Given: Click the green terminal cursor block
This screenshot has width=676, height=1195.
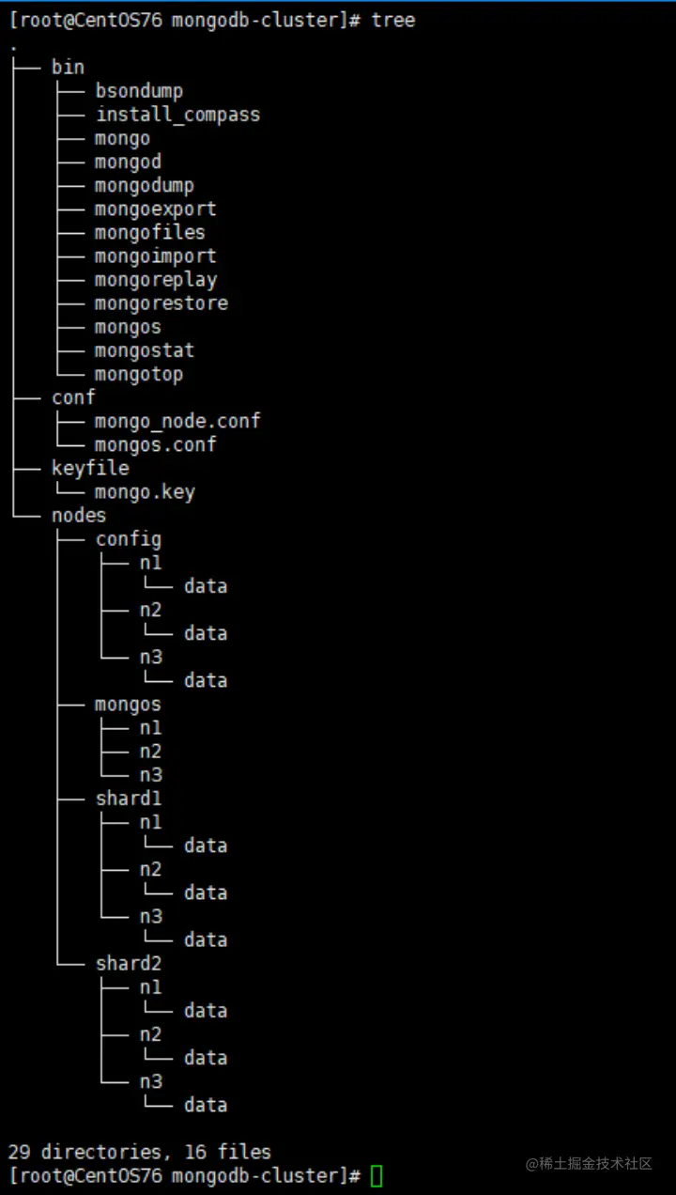Looking at the screenshot, I should point(376,1175).
